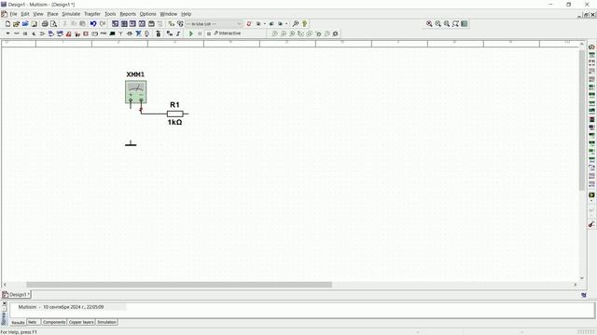Image resolution: width=597 pixels, height=335 pixels.
Task: Run the simulation with green play
Action: 191,33
